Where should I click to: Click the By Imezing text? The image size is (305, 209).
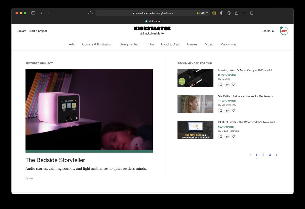224,79
